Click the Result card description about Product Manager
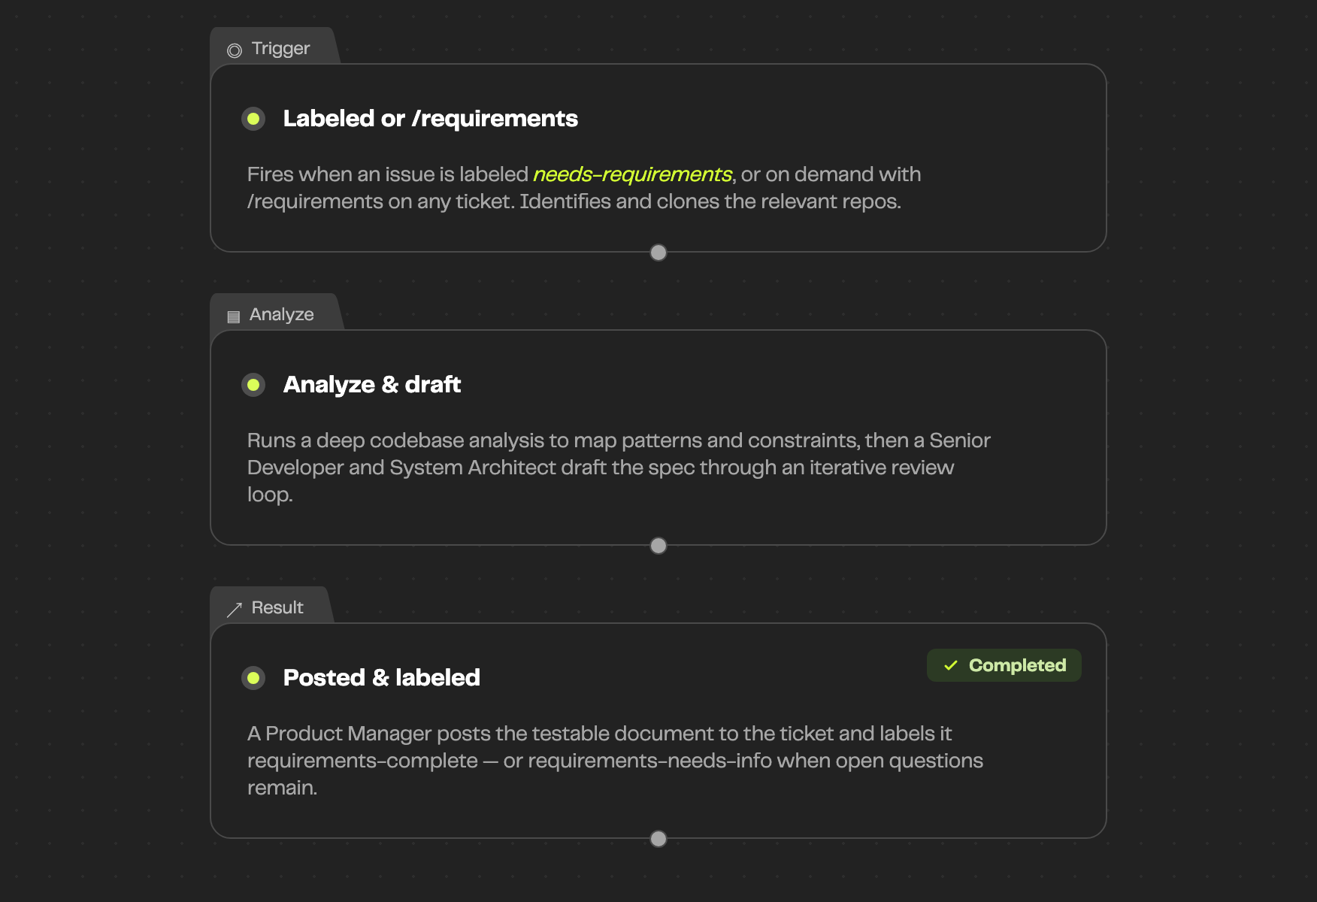The width and height of the screenshot is (1317, 902). click(615, 761)
